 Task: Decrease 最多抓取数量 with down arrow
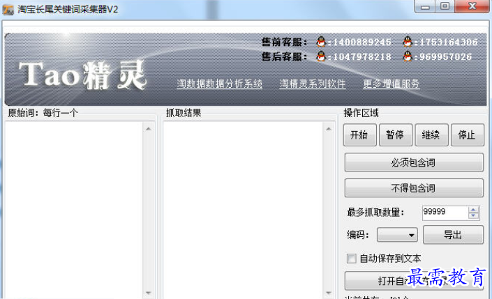click(473, 215)
